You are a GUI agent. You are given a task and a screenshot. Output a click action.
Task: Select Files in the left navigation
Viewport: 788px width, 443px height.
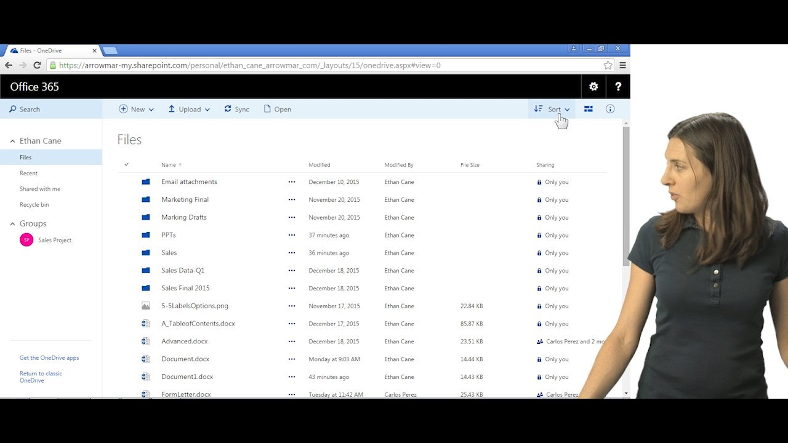tap(51, 158)
